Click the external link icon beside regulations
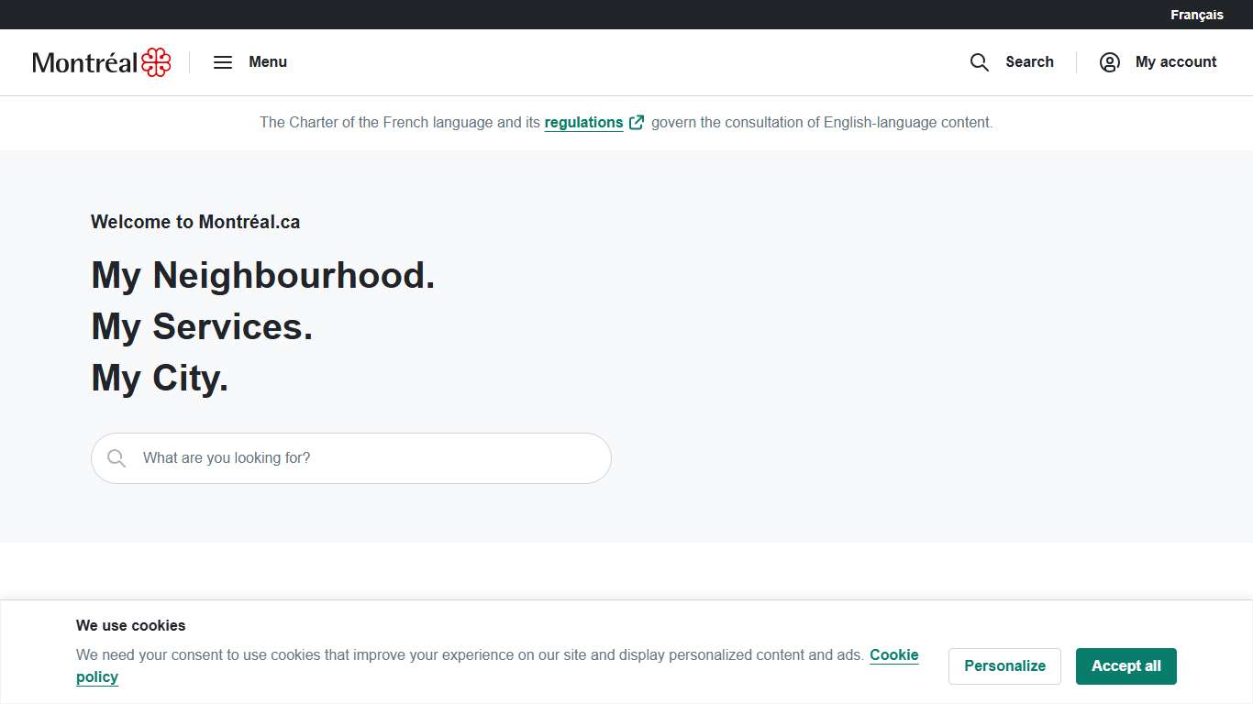Image resolution: width=1253 pixels, height=704 pixels. 637,122
